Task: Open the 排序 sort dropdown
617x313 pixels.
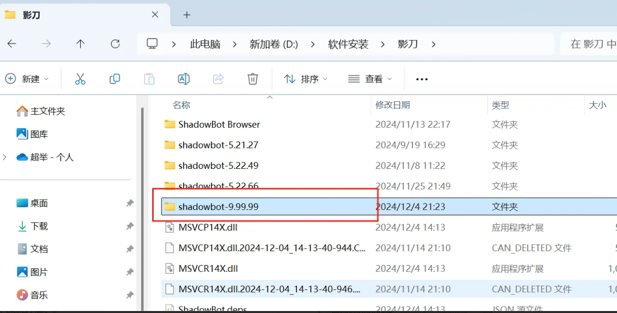Action: point(306,79)
